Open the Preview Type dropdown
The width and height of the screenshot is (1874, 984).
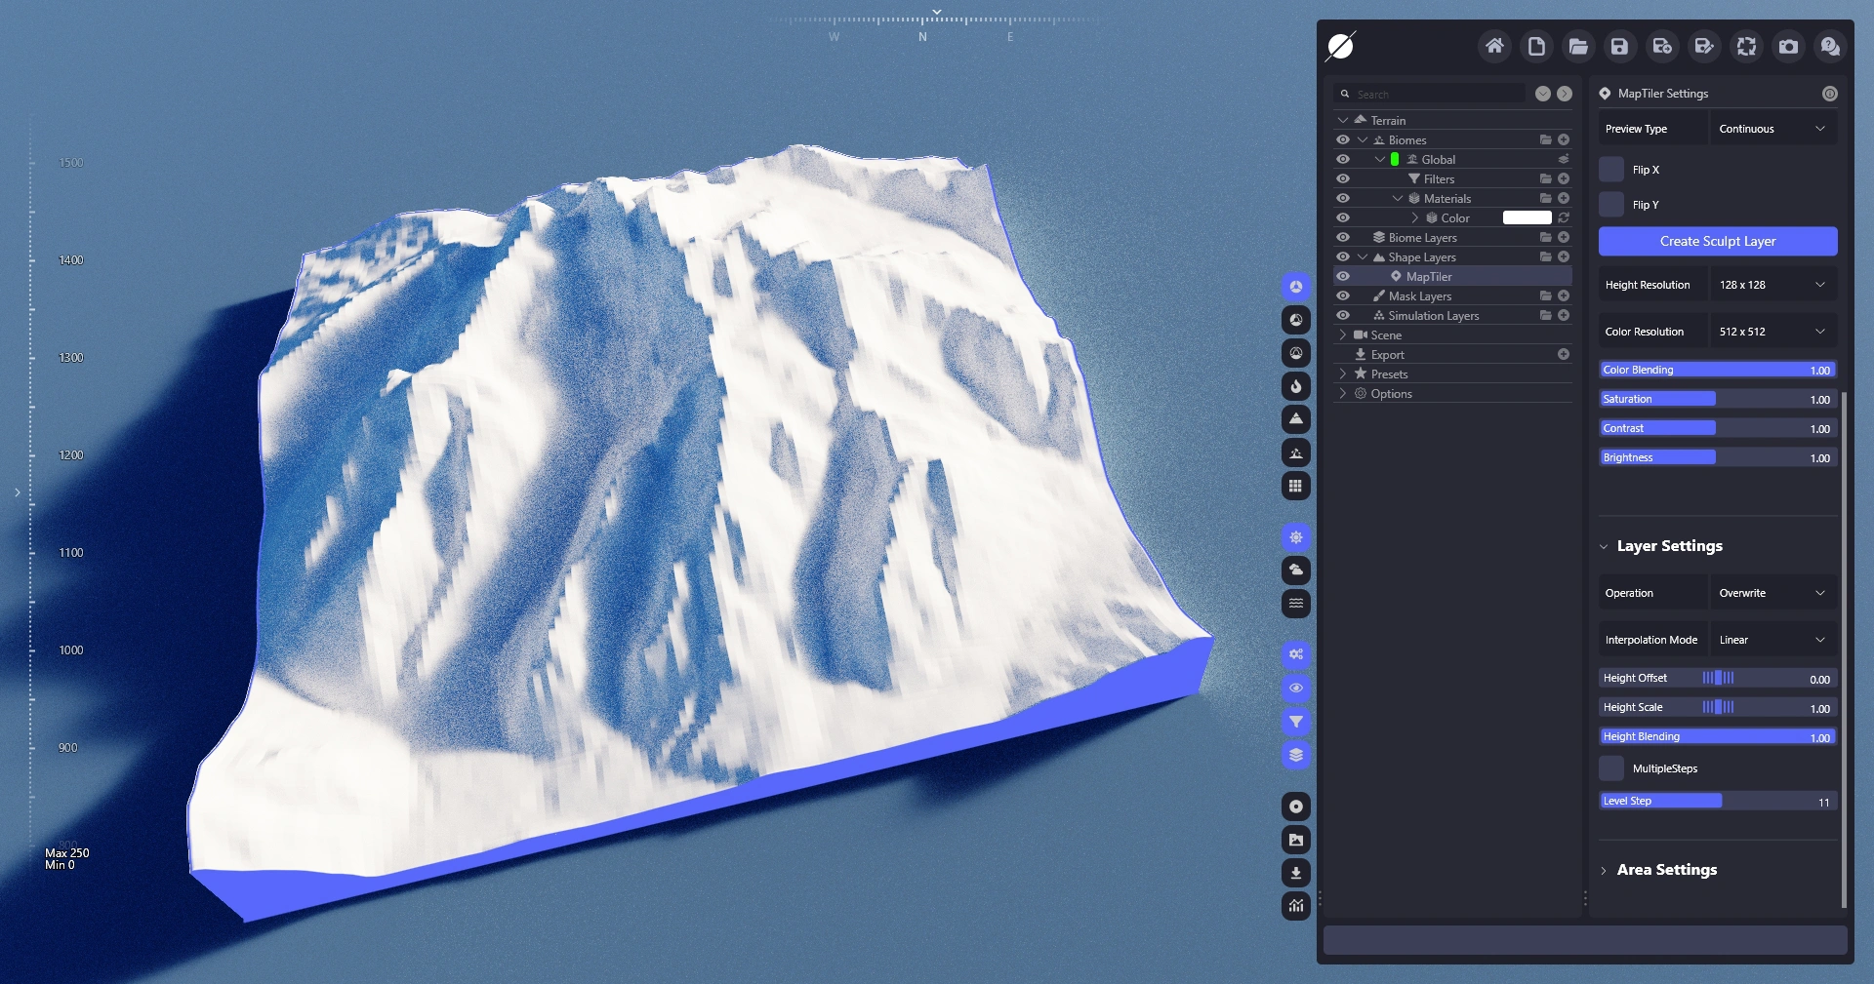coord(1772,129)
